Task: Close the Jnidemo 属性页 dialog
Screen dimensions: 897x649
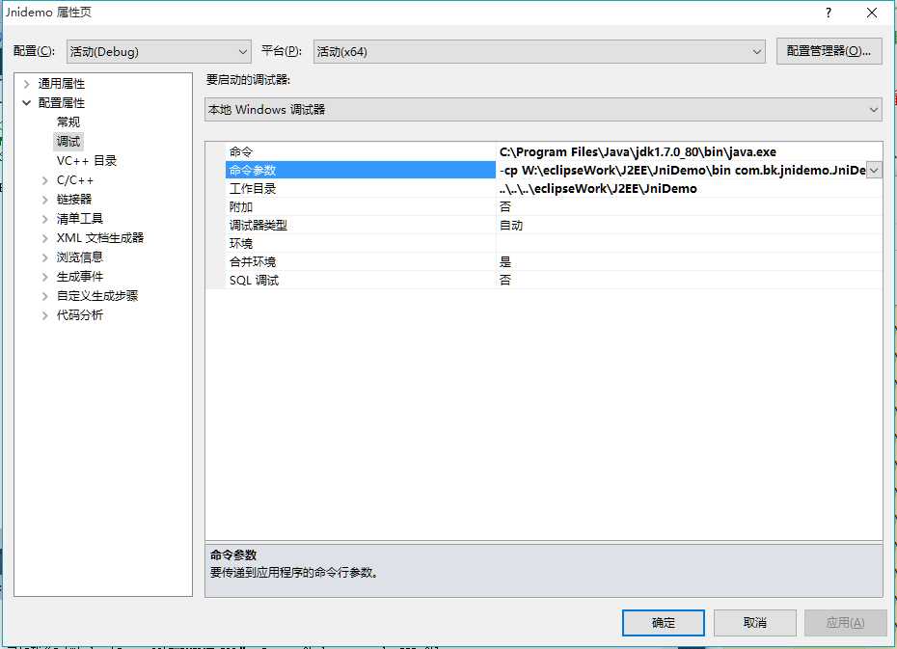Action: point(871,13)
